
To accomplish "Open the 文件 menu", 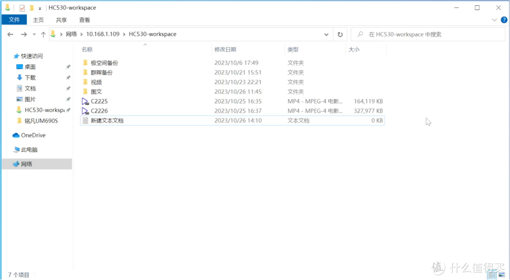I will (14, 20).
